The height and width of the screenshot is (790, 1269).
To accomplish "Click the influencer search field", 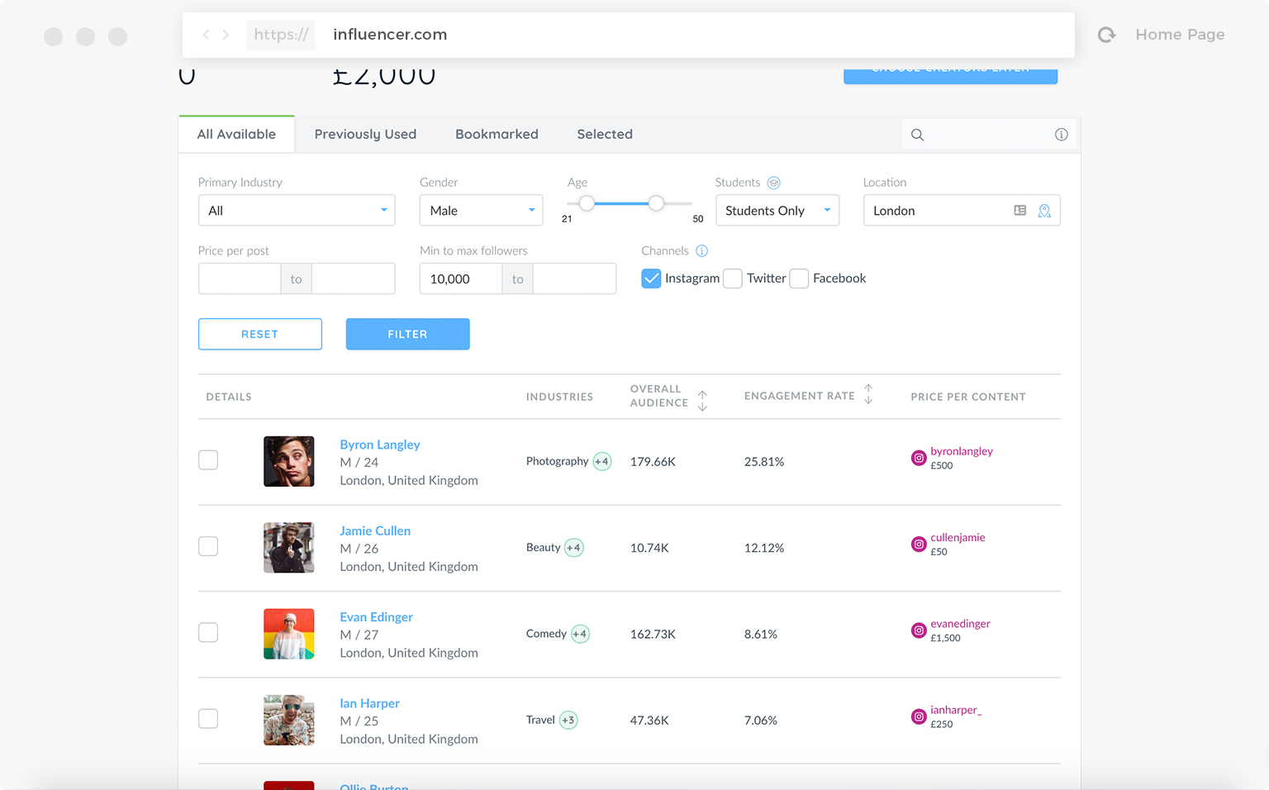I will [990, 135].
